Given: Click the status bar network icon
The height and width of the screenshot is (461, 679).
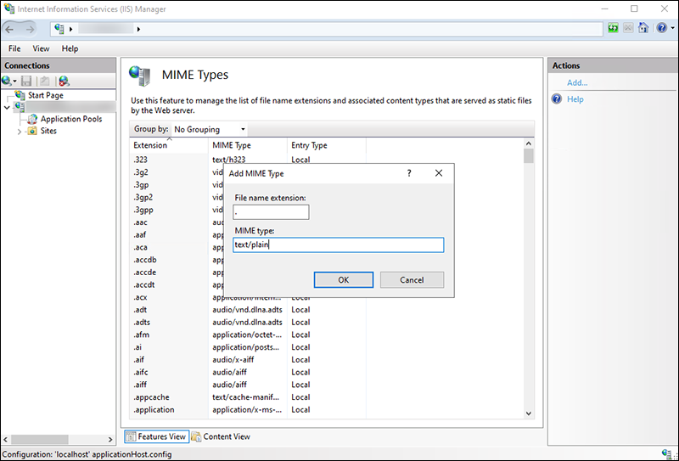Looking at the screenshot, I should point(667,454).
